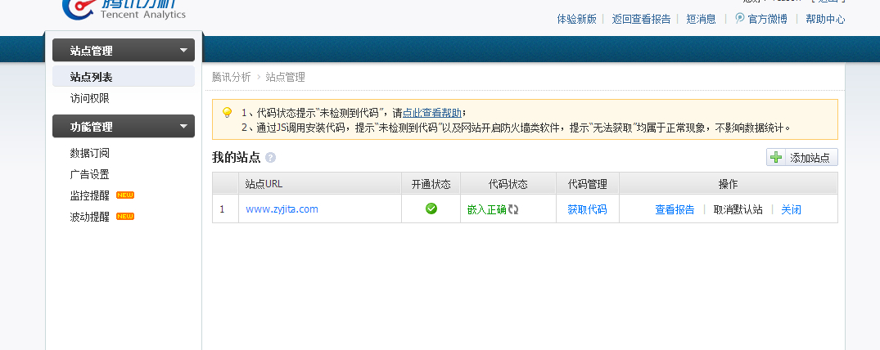
Task: Click the green check 开通状态 icon
Action: pyautogui.click(x=431, y=209)
